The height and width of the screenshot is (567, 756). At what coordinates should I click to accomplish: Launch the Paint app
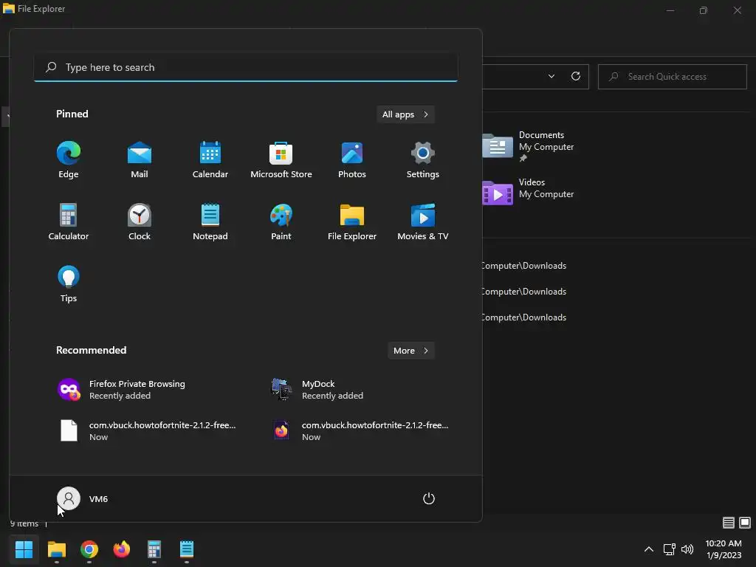tap(281, 222)
